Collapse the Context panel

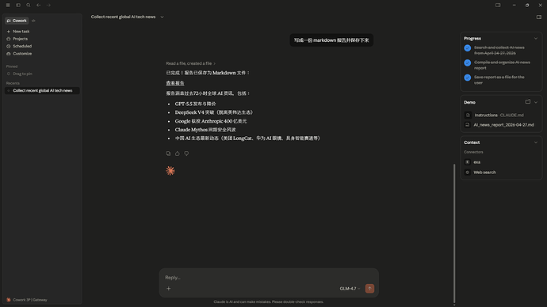click(x=536, y=142)
